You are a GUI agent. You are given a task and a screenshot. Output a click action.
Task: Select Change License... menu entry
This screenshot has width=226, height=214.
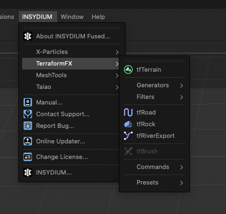(71, 157)
